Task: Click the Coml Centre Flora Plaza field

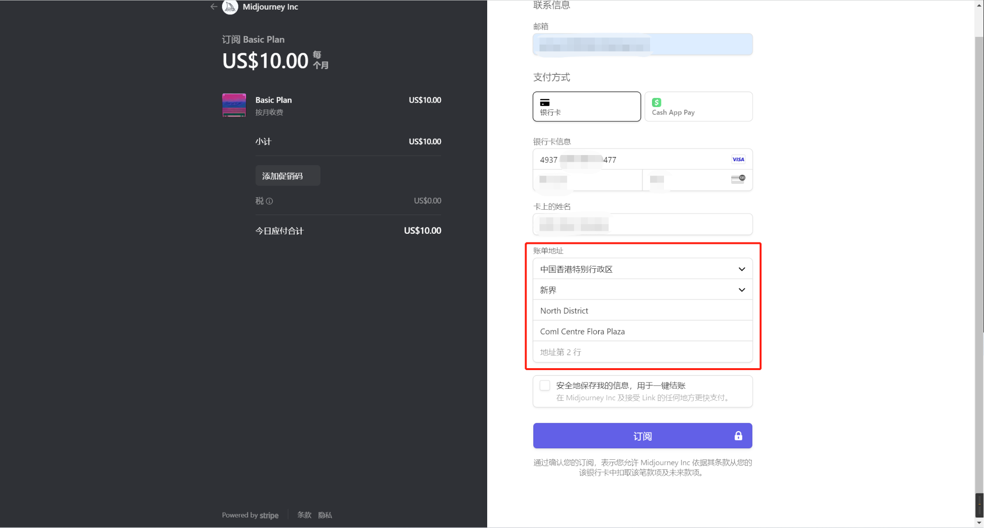Action: 643,331
